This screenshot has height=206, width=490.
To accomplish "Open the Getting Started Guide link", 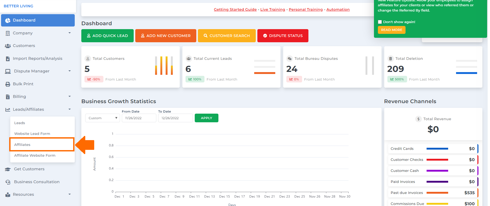I will pyautogui.click(x=235, y=9).
